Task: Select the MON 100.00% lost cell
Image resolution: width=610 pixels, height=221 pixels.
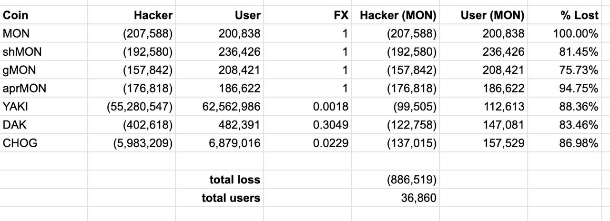Action: pos(566,34)
